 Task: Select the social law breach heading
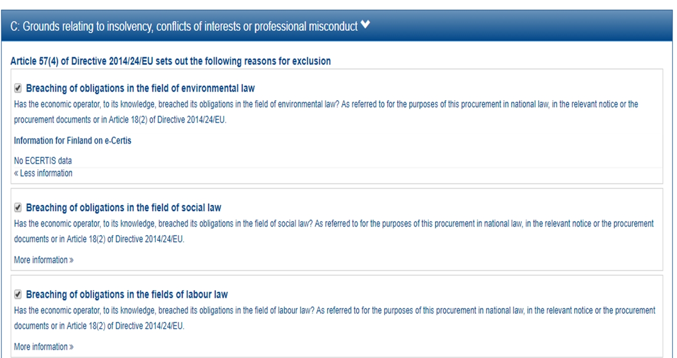click(x=124, y=207)
